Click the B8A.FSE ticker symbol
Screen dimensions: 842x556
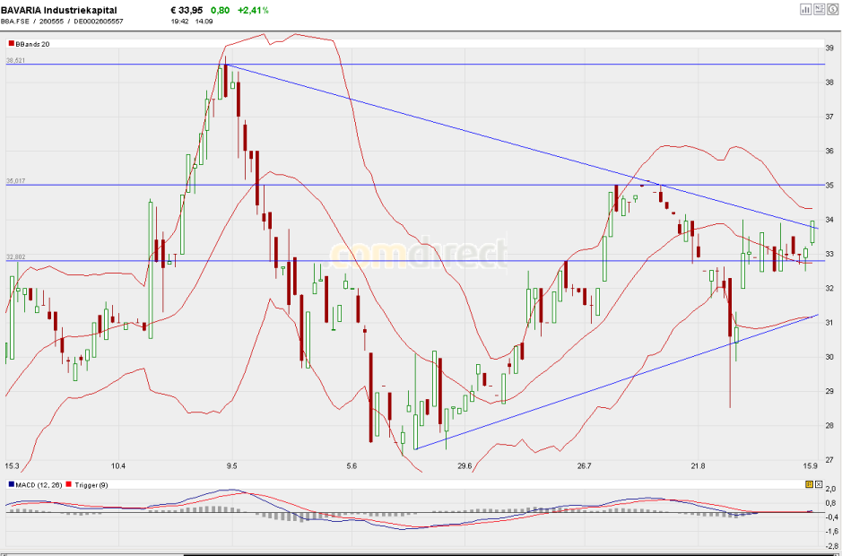coord(17,21)
